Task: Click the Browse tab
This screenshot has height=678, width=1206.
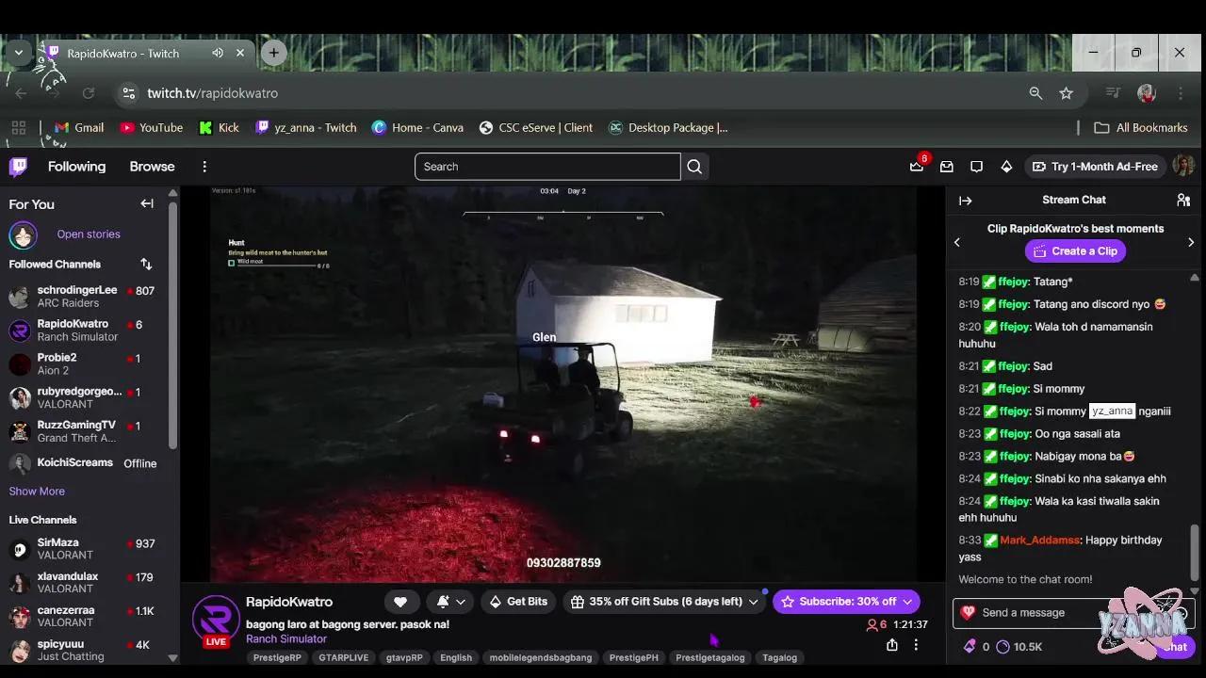Action: coord(152,167)
